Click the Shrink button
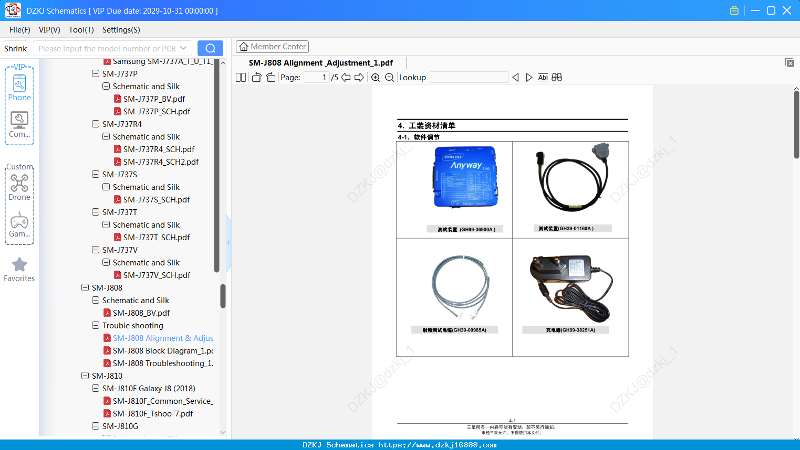800x450 pixels. (15, 48)
